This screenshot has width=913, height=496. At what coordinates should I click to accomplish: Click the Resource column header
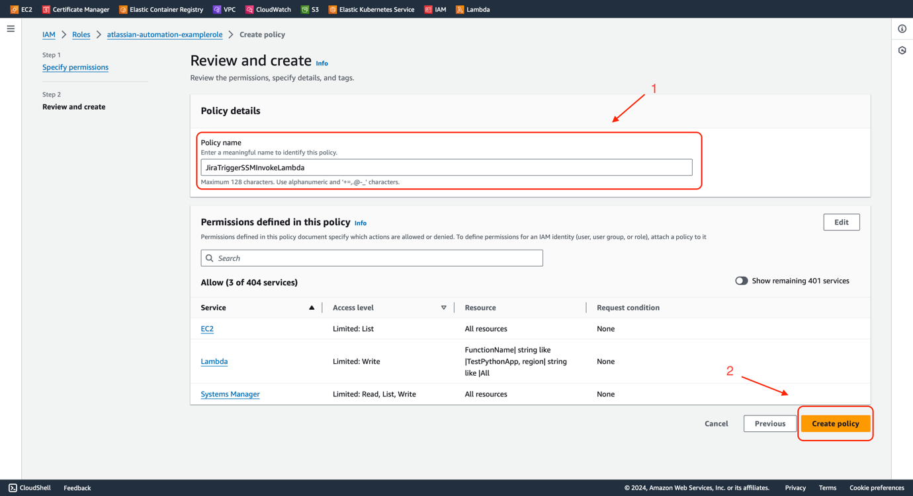(x=480, y=308)
